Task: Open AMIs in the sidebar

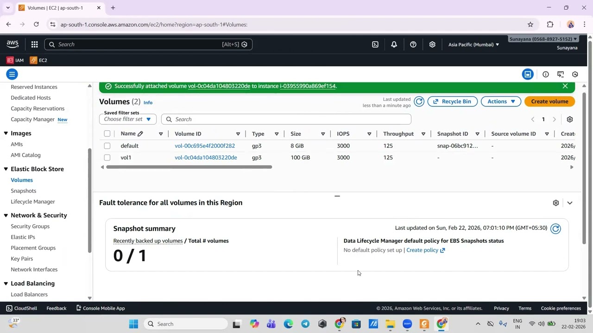Action: click(17, 144)
